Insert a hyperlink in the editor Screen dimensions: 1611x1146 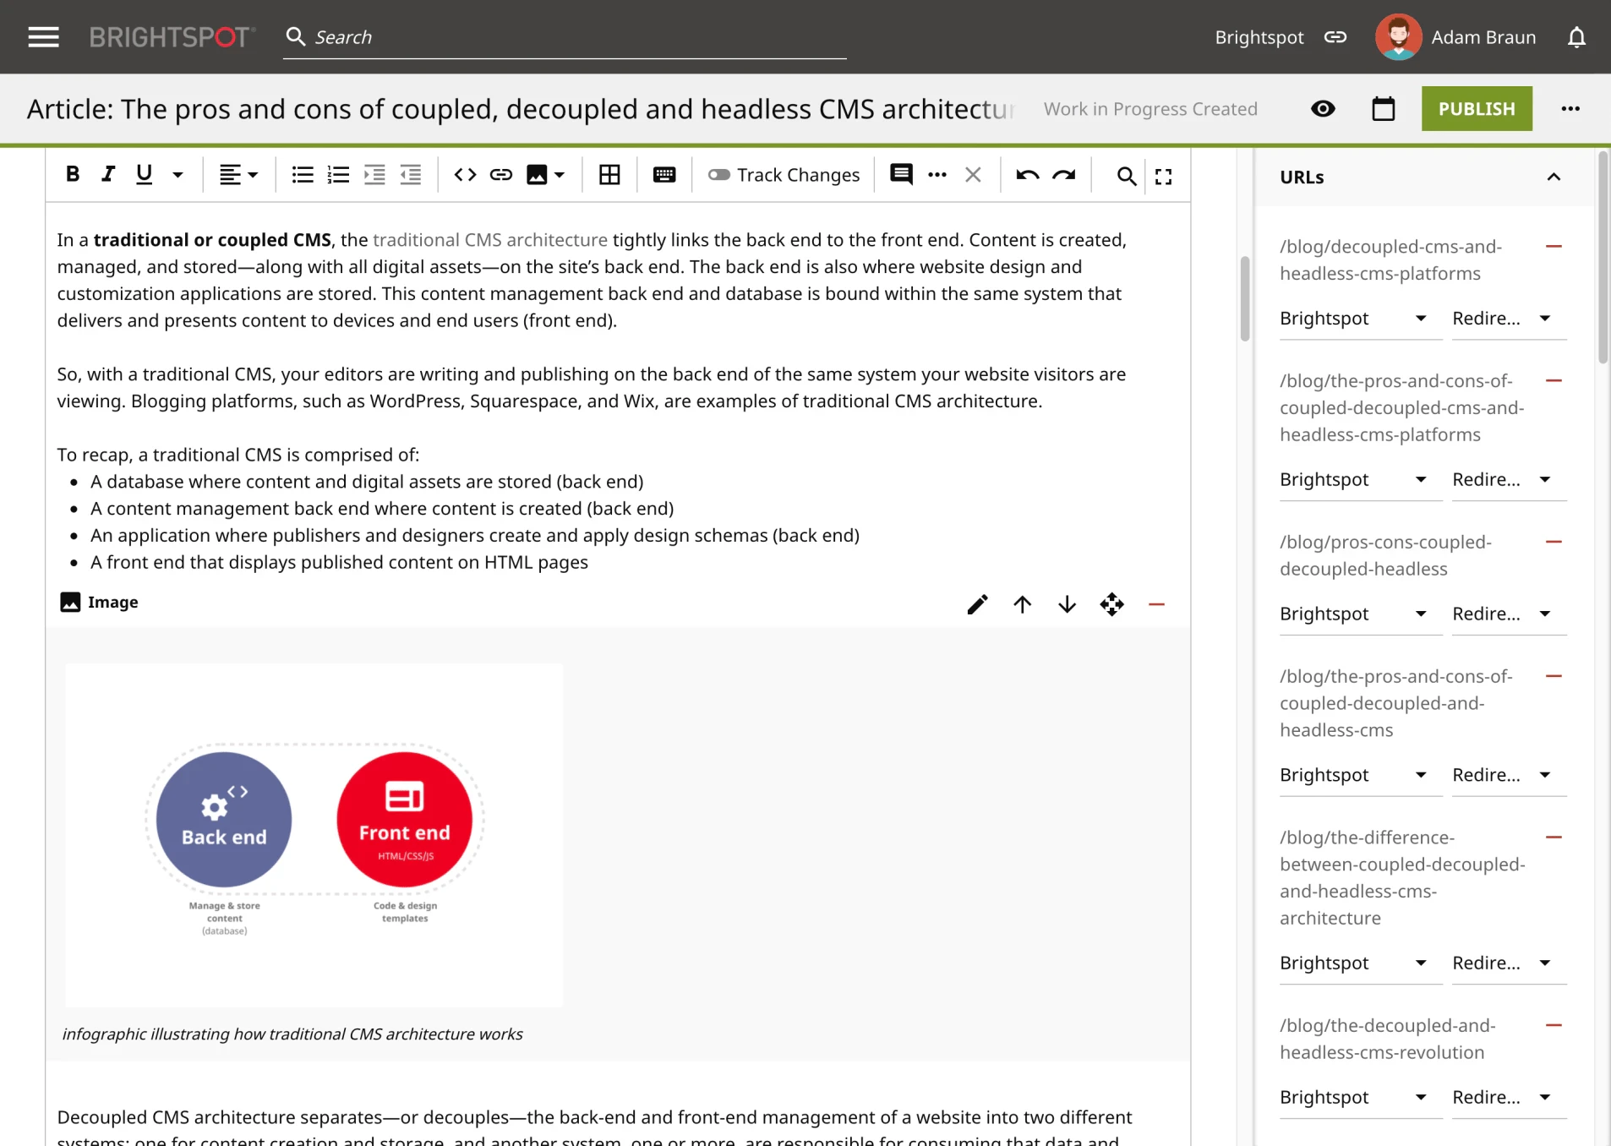click(500, 174)
